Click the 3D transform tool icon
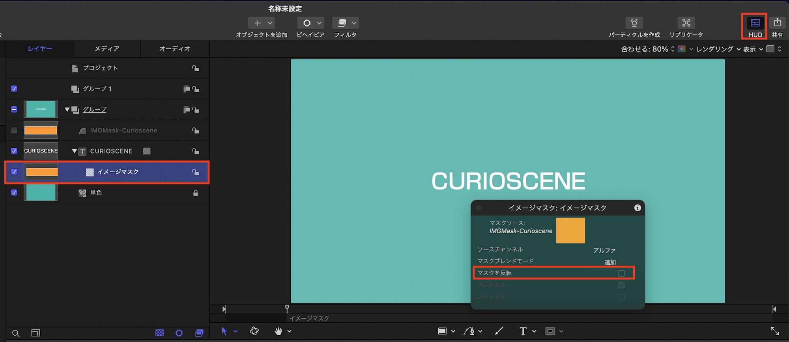 click(254, 331)
